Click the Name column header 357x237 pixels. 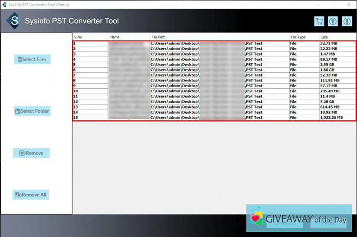[127, 37]
